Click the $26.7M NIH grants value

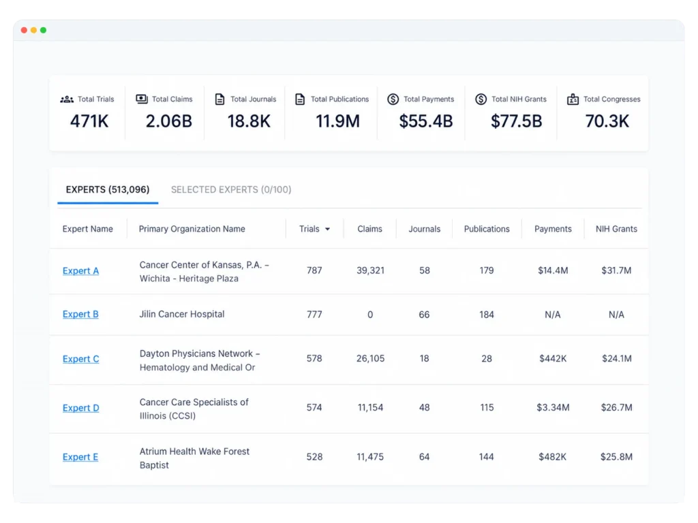616,407
